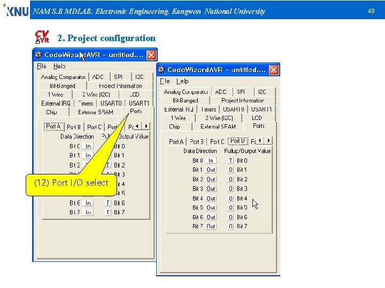
Task: Toggle Bit 4 direction Out in right window
Action: (211, 198)
